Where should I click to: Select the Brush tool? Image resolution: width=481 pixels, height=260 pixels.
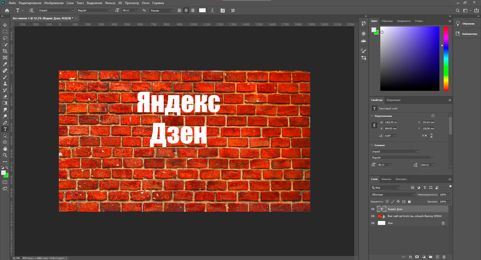[x=5, y=77]
